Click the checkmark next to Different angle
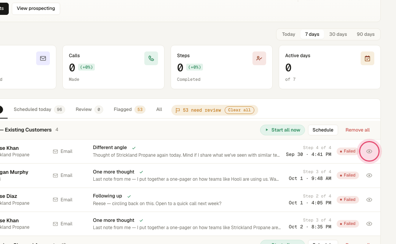The image size is (396, 244). tap(134, 148)
